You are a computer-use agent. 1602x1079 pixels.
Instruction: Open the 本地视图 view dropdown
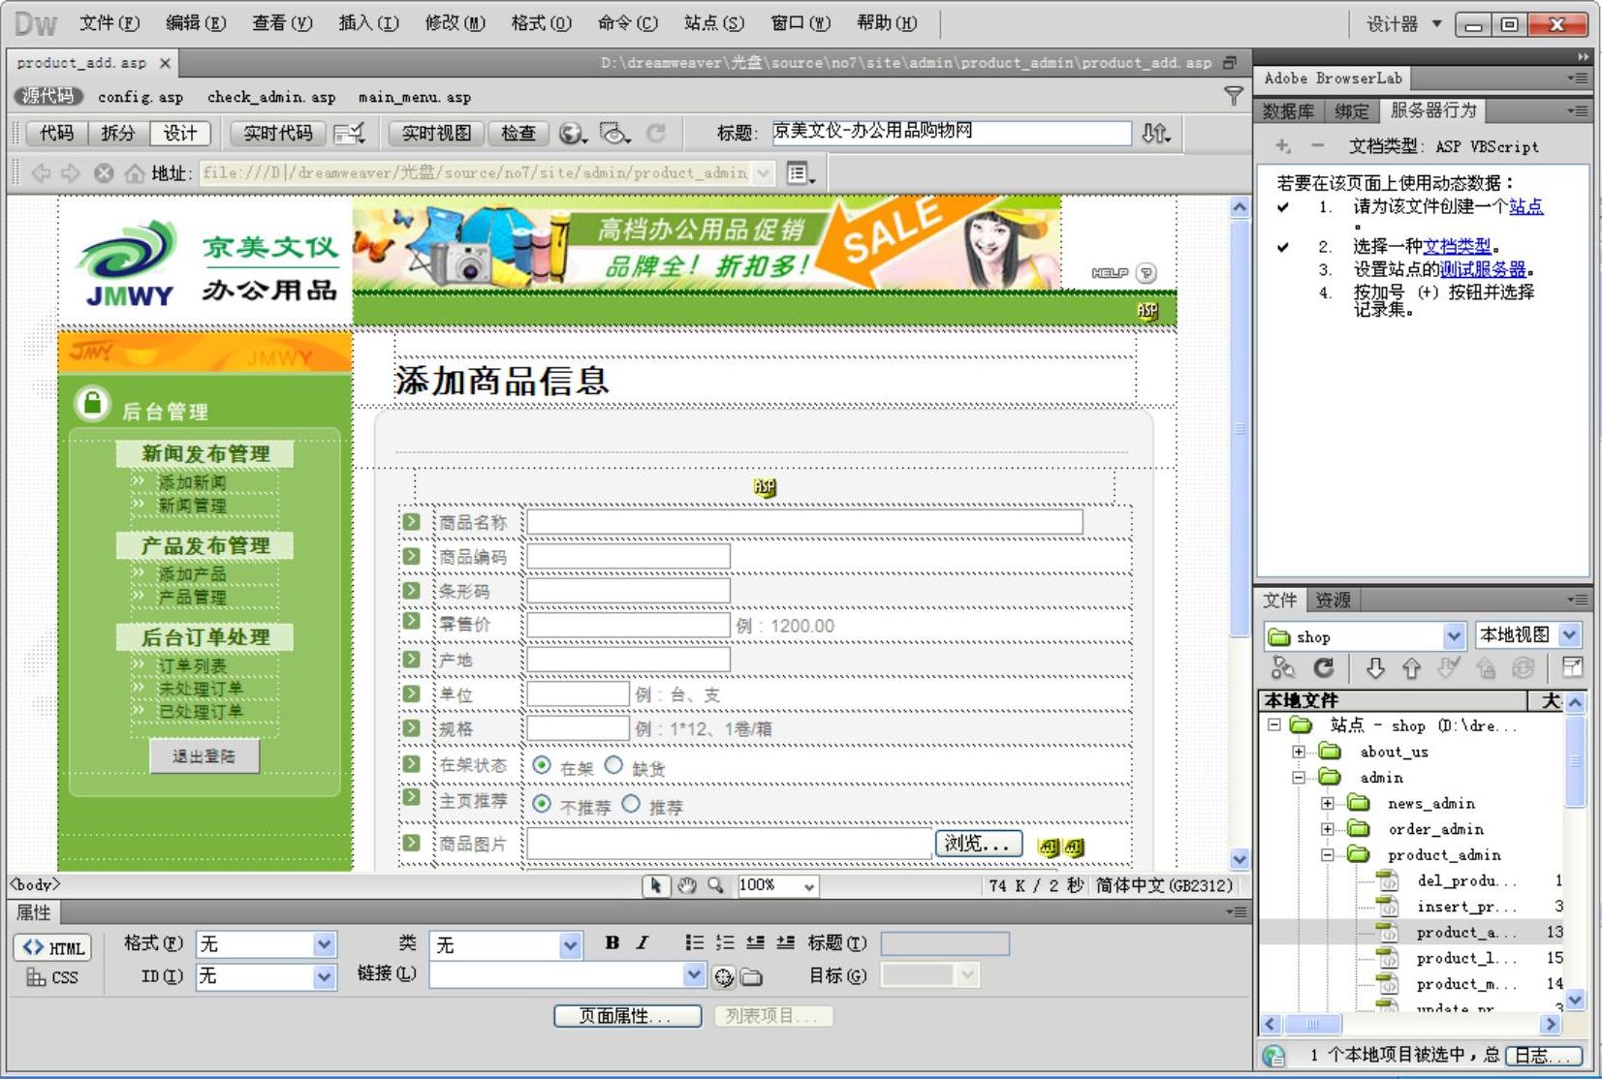click(1570, 635)
